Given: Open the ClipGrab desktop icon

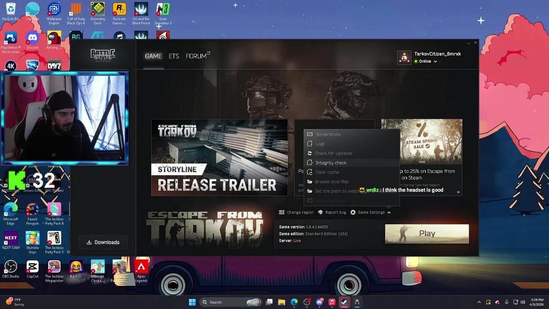Looking at the screenshot, I should click(33, 12).
